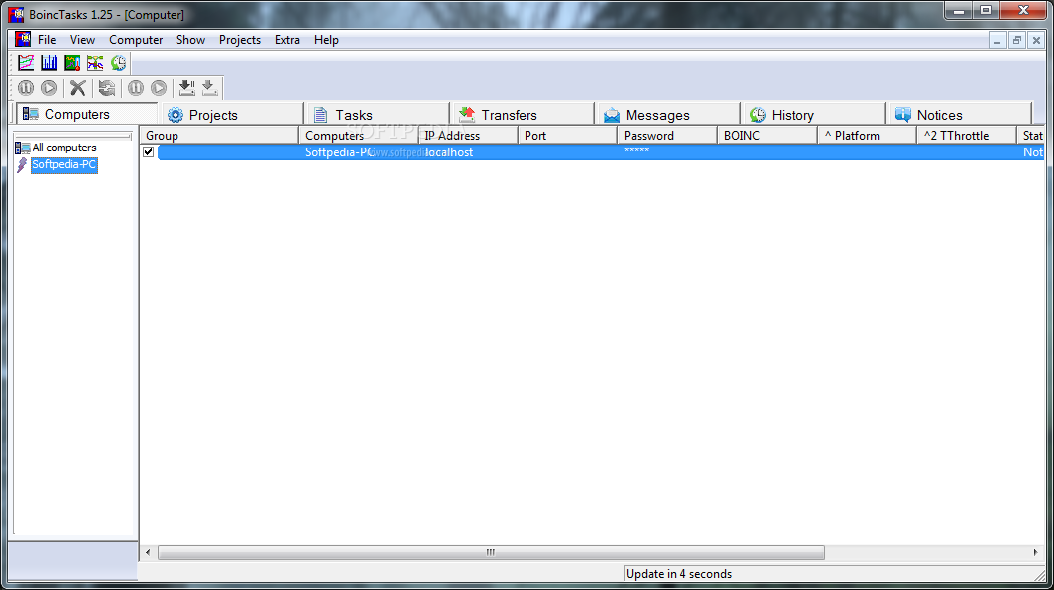Click the All computers tree icon
1054x590 pixels.
pos(23,147)
